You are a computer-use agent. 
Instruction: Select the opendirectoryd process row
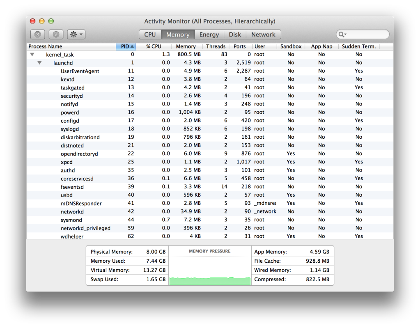79,154
